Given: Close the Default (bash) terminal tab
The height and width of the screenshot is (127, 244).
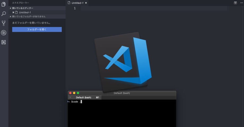Looking at the screenshot, I should pos(70,97).
